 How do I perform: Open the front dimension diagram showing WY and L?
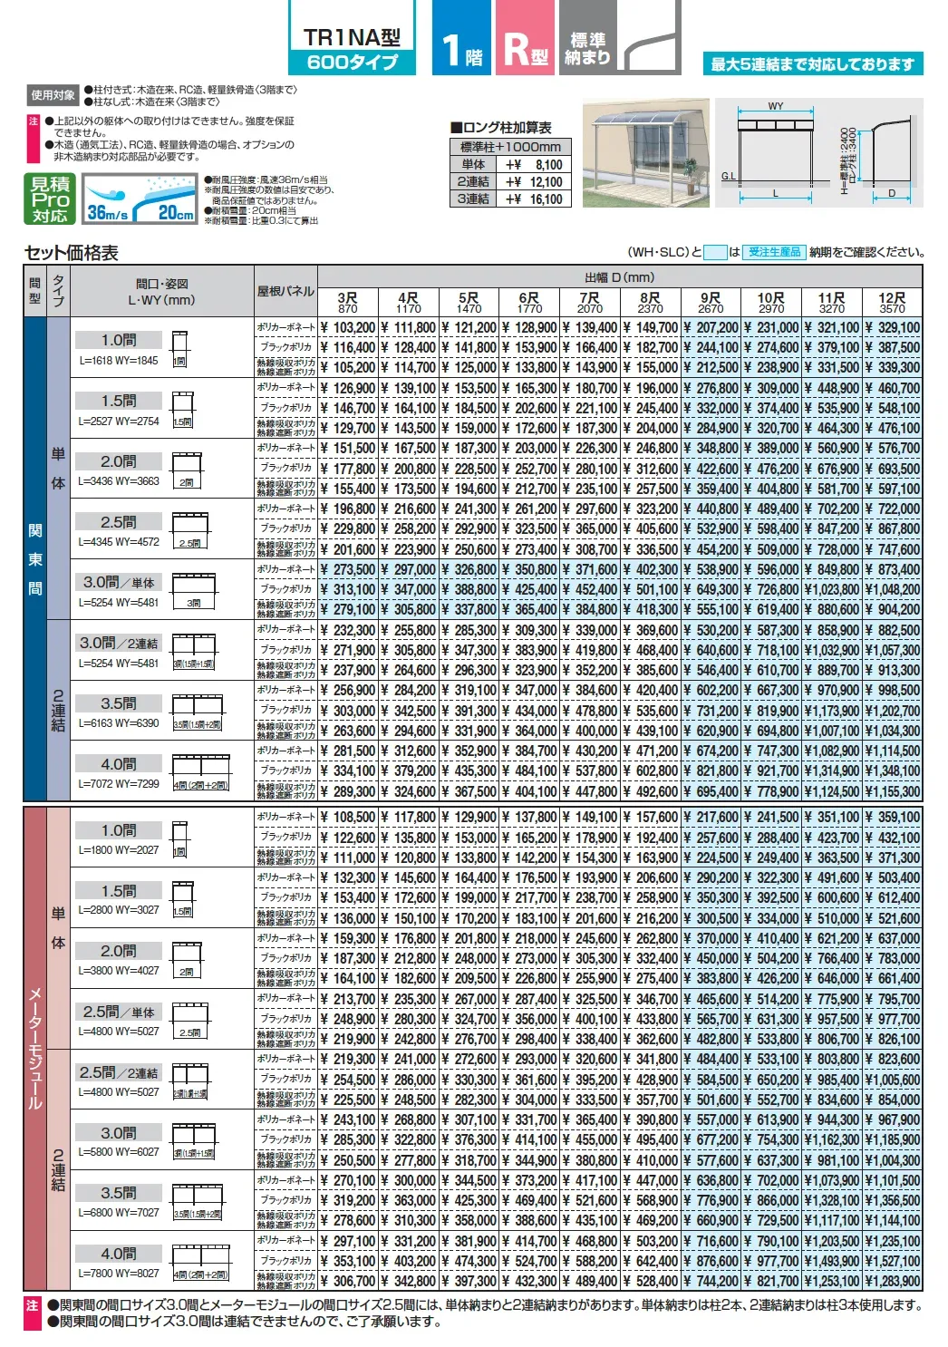pos(777,153)
